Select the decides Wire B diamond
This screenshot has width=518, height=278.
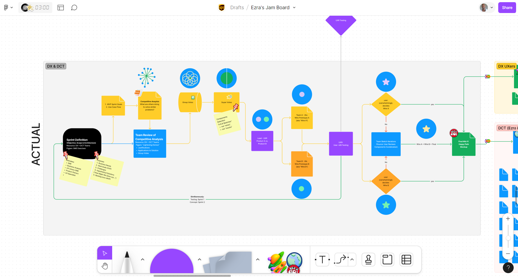click(386, 181)
